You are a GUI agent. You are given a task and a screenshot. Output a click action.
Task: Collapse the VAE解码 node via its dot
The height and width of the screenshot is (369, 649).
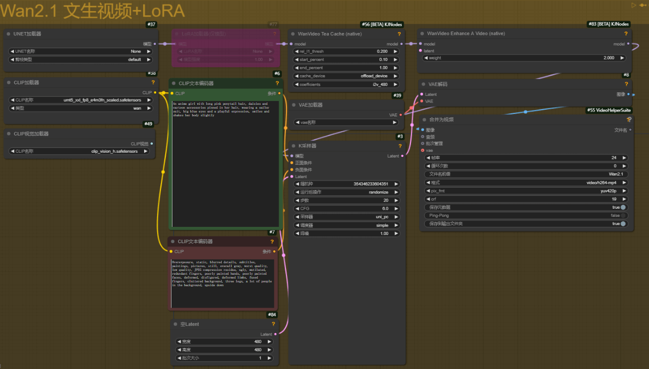[423, 84]
